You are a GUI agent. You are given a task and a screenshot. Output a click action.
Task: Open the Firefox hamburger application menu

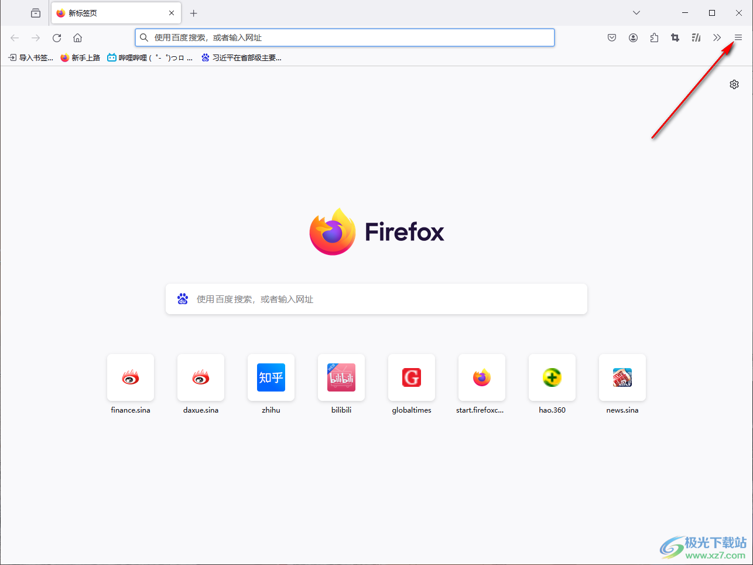738,38
